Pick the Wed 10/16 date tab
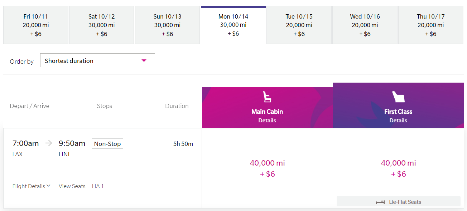Image resolution: width=467 pixels, height=211 pixels. pos(365,25)
